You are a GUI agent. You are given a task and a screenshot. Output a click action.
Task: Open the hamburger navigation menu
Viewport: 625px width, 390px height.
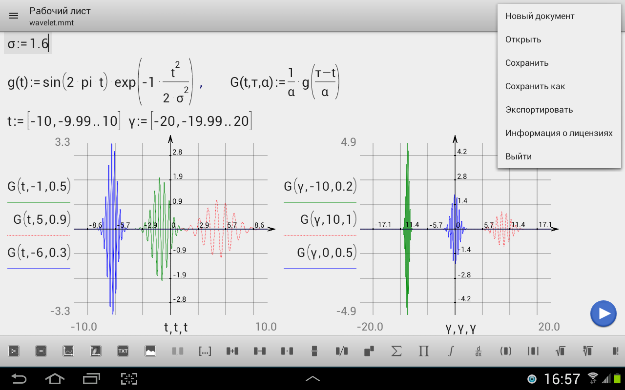tap(14, 16)
